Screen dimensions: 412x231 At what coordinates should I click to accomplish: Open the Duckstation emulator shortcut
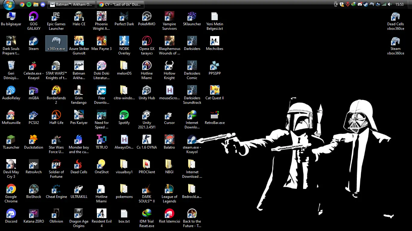coord(34,142)
